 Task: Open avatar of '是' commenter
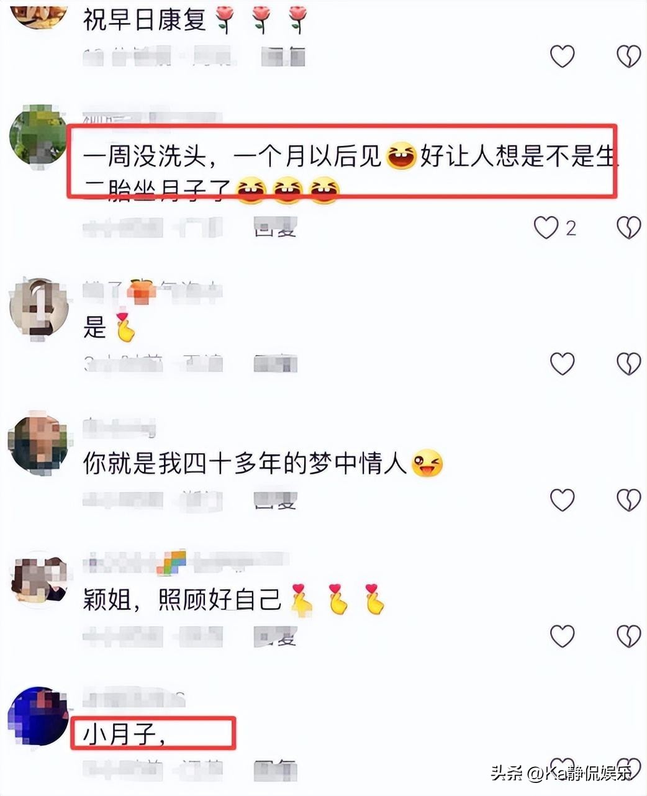point(38,307)
